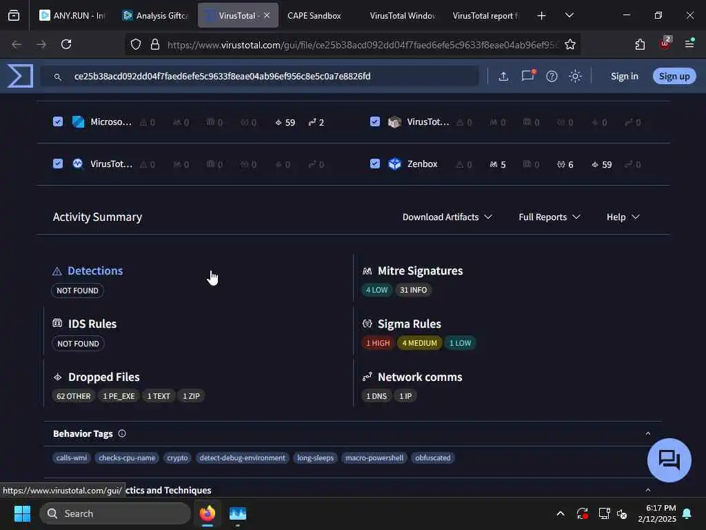Open the help question mark icon

[x=552, y=76]
